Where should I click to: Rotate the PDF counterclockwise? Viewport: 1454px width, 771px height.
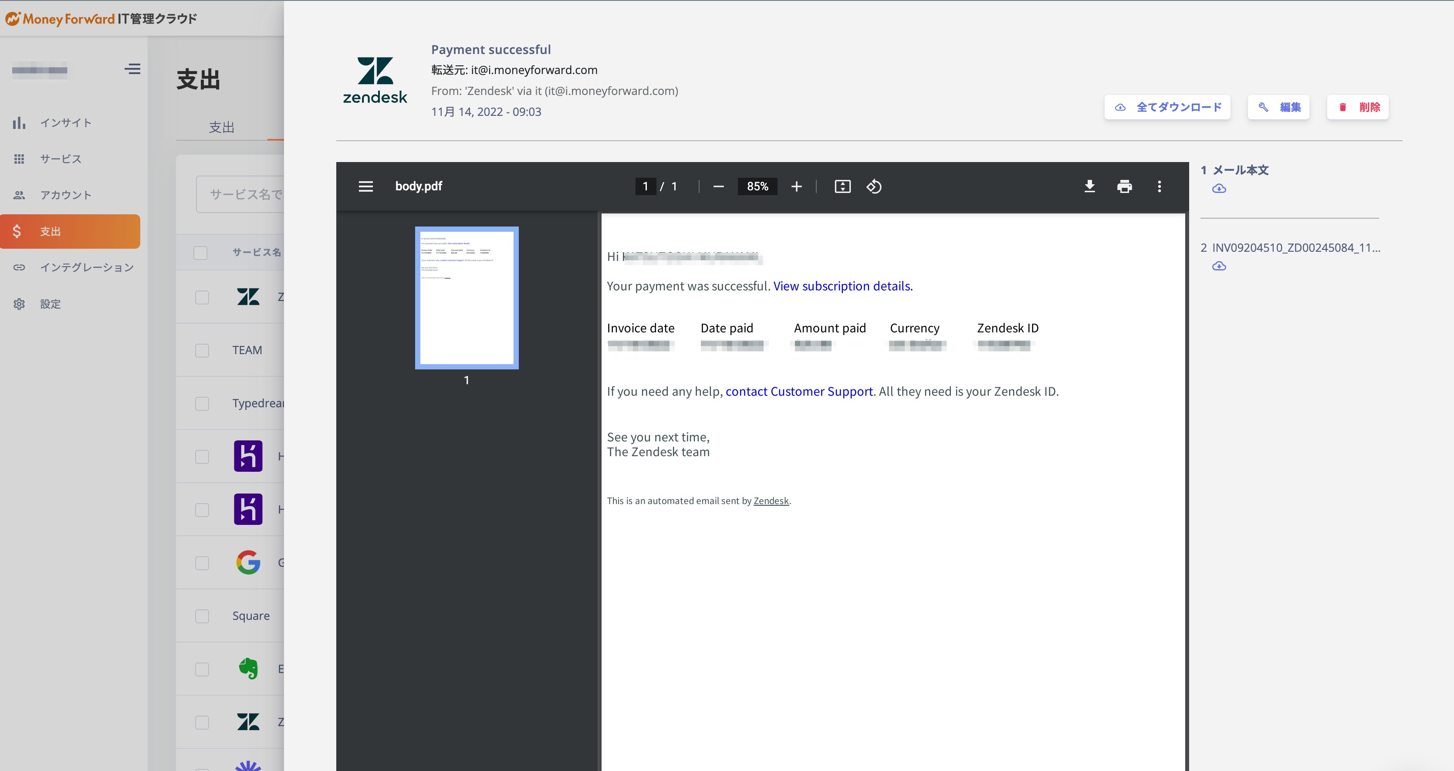pyautogui.click(x=874, y=186)
